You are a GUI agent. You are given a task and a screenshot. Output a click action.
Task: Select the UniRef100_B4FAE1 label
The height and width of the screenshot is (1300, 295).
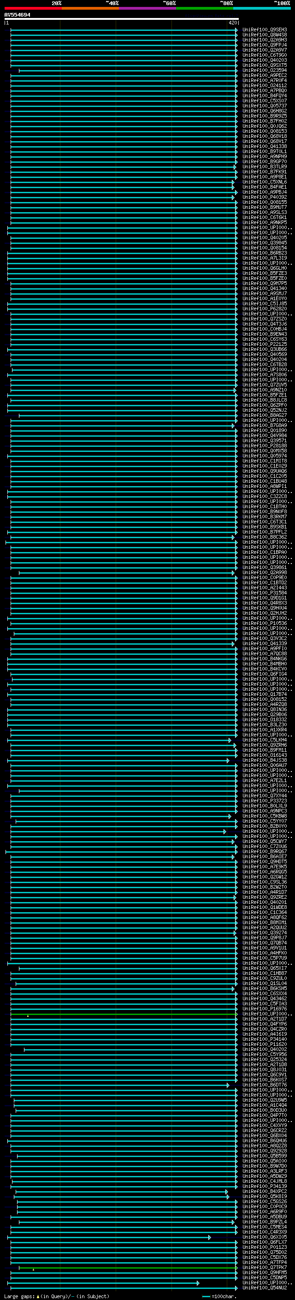click(265, 187)
